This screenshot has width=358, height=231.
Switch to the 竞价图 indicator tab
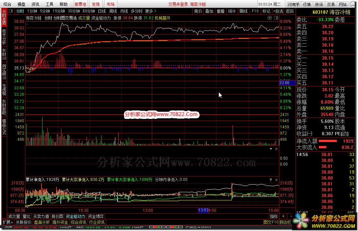(x=57, y=216)
